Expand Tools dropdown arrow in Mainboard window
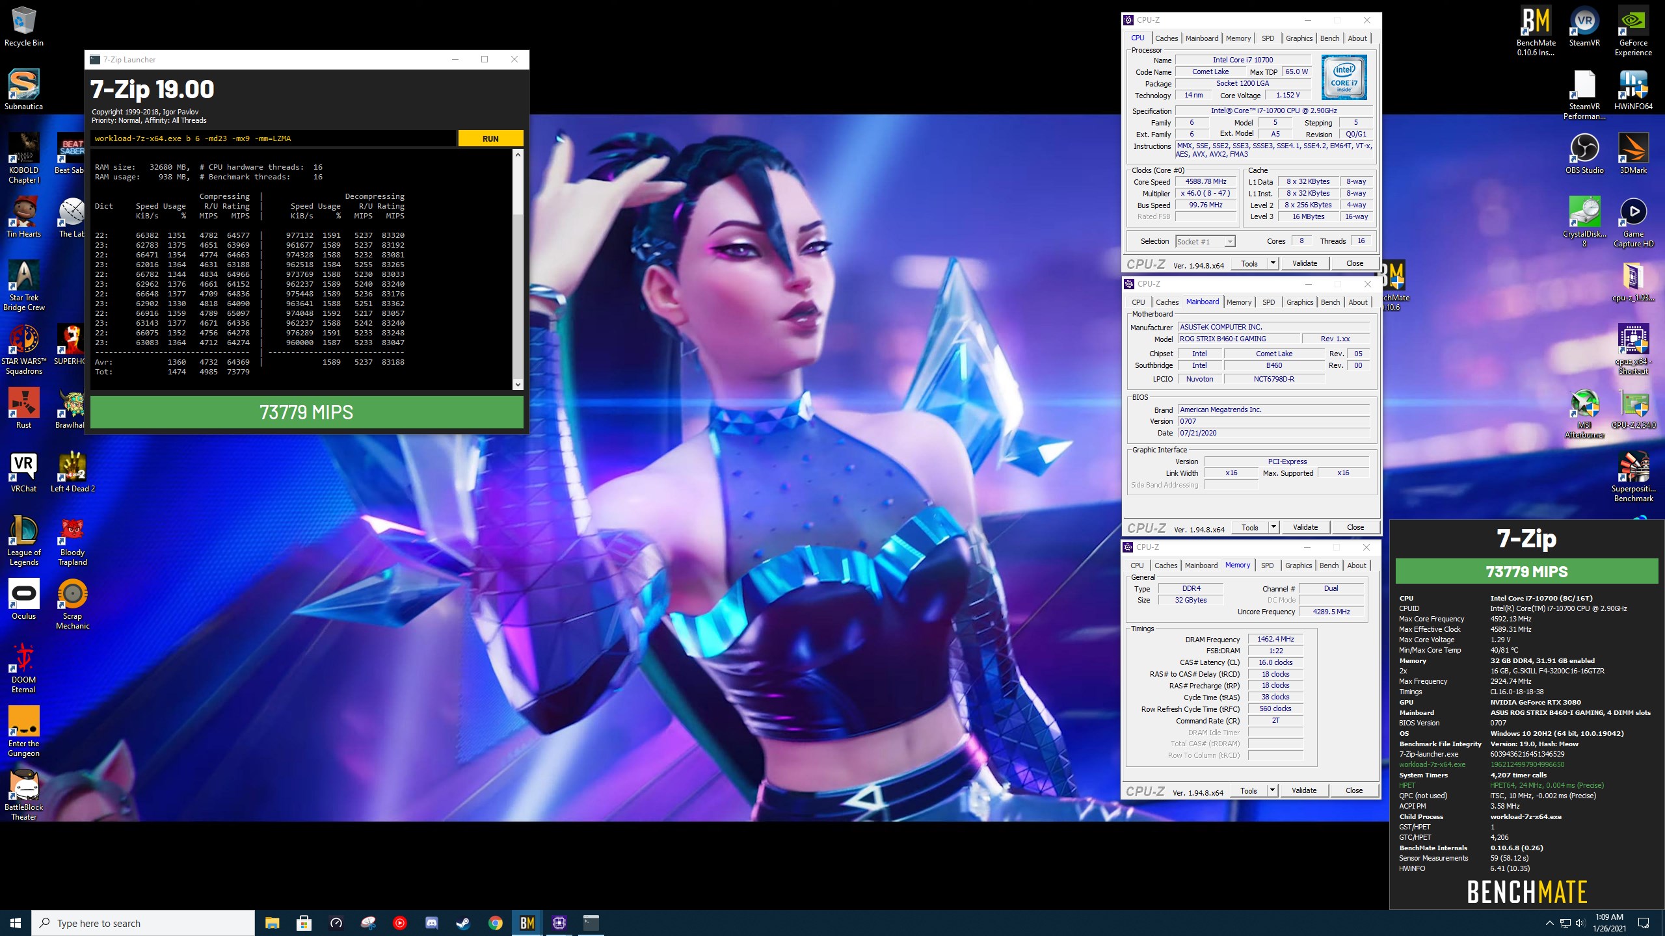This screenshot has width=1665, height=936. 1273,527
